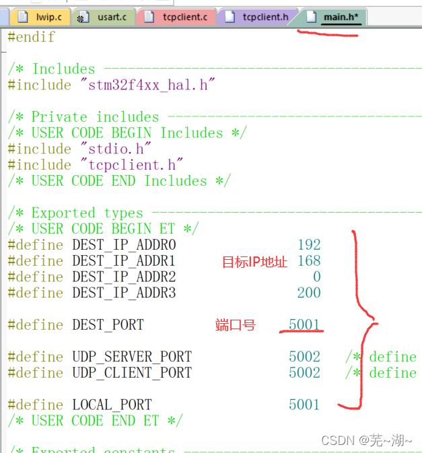The height and width of the screenshot is (453, 422).
Task: Click the UDP_CLIENT_PORT macro name
Action: tap(132, 373)
